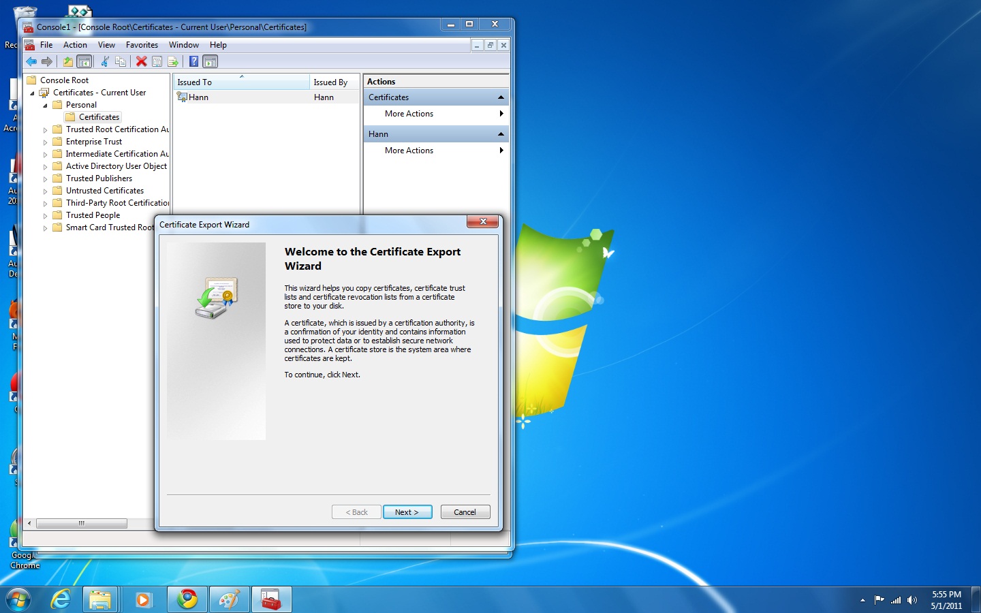
Task: Close the Certificate Export Wizard dialog
Action: tap(483, 221)
